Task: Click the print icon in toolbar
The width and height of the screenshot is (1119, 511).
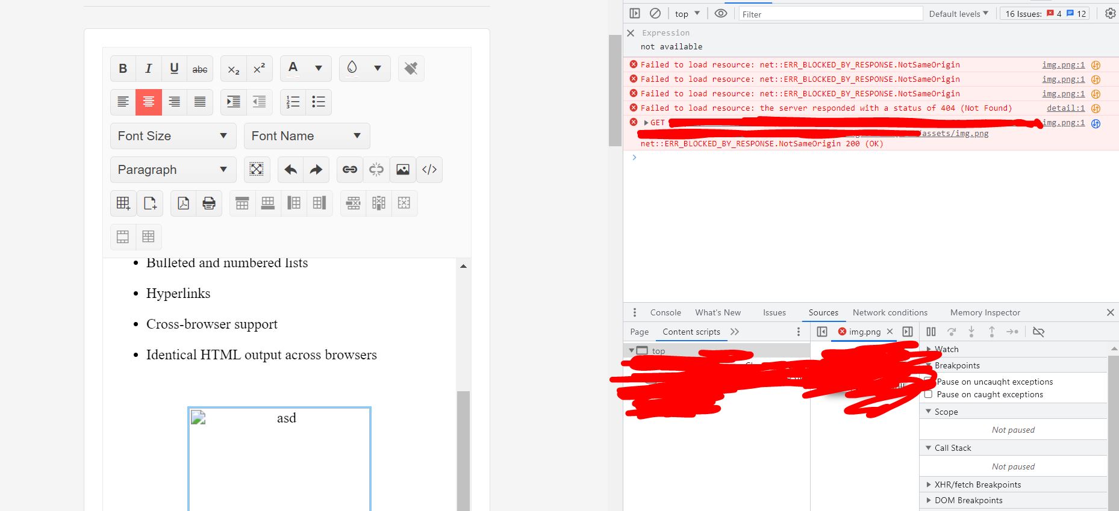Action: [x=209, y=203]
